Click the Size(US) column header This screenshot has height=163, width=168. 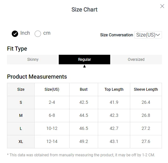[x=52, y=89]
